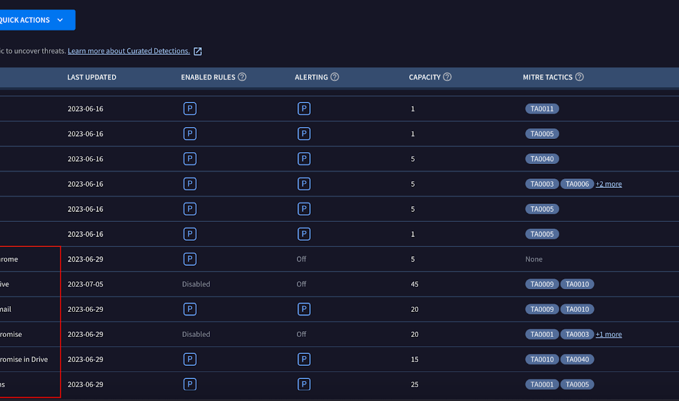Click the TA0005 tag in the capacity-25 row
The width and height of the screenshot is (679, 401).
pyautogui.click(x=577, y=385)
